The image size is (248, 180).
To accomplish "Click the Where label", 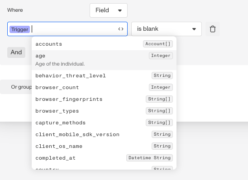I will pyautogui.click(x=15, y=10).
